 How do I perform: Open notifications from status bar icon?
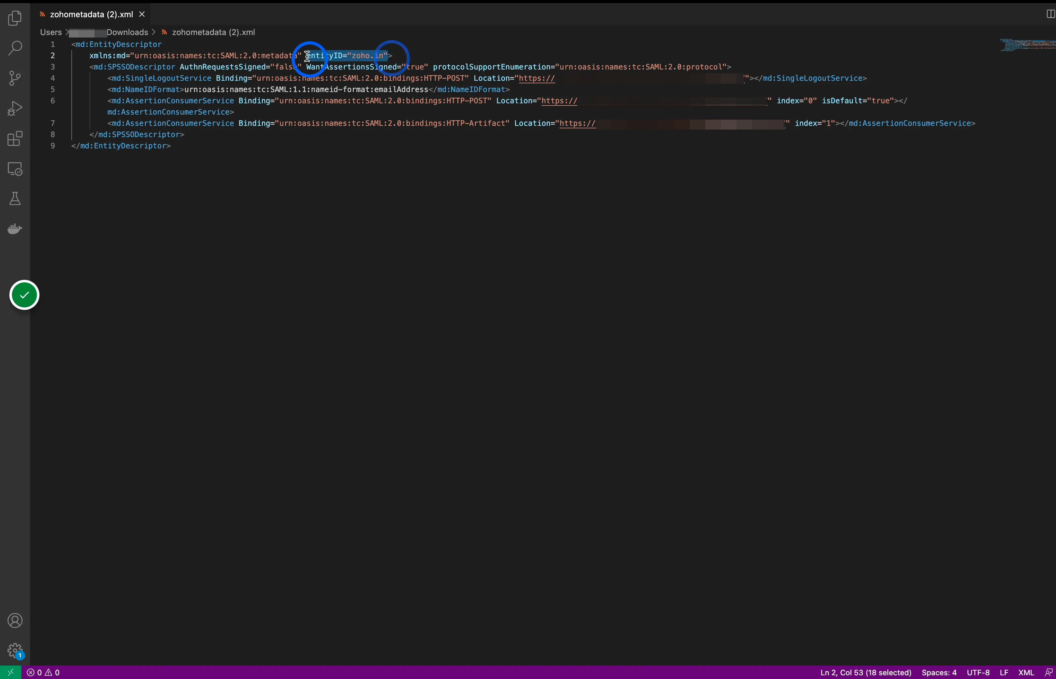pyautogui.click(x=1048, y=672)
